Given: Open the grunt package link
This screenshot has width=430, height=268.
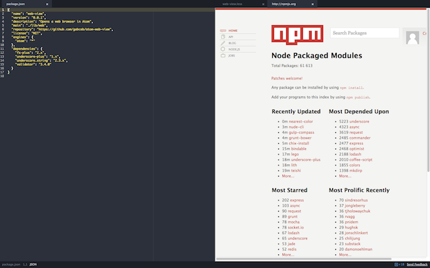Looking at the screenshot, I should coord(292,217).
